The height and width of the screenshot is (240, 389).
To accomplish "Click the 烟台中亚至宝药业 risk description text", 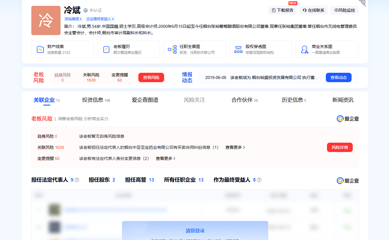I will [149, 147].
